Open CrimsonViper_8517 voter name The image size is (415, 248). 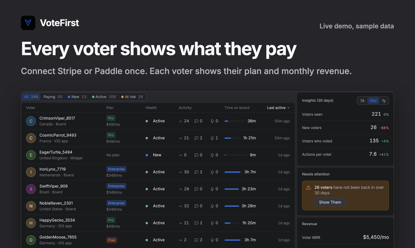57,118
